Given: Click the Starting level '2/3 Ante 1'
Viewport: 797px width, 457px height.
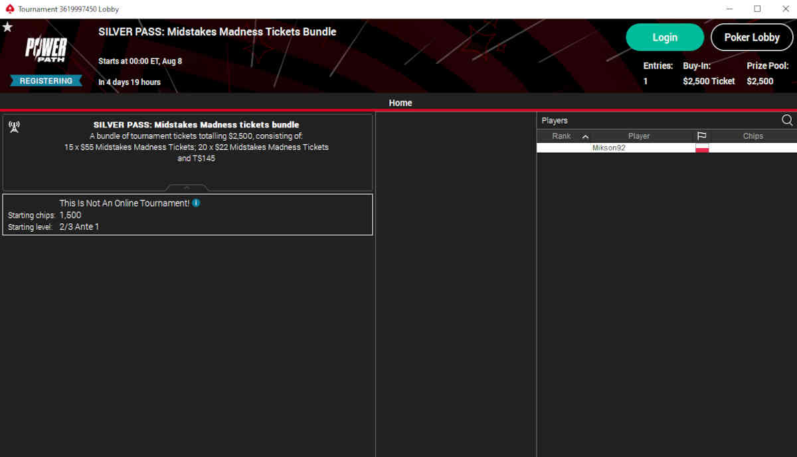Looking at the screenshot, I should (79, 227).
